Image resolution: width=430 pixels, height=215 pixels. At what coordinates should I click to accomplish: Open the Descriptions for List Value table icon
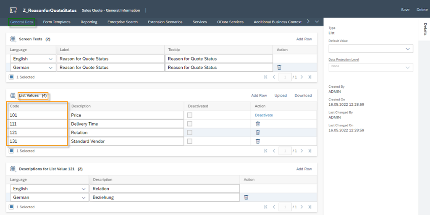click(x=13, y=169)
